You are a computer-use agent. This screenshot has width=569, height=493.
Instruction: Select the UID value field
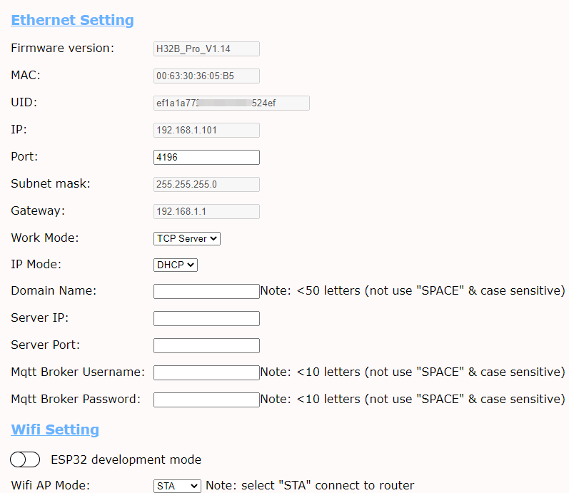click(x=231, y=103)
